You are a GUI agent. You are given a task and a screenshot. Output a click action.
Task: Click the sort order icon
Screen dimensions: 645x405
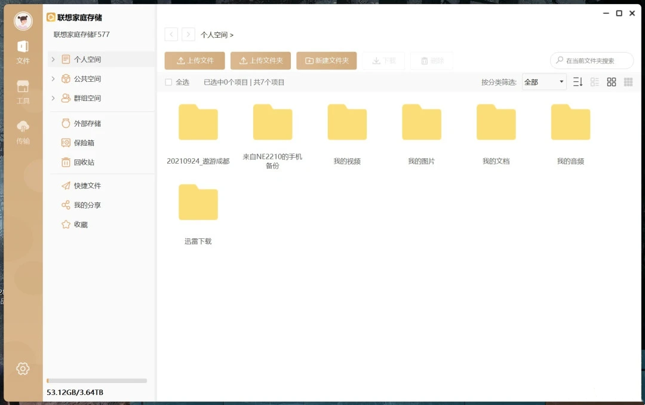578,82
